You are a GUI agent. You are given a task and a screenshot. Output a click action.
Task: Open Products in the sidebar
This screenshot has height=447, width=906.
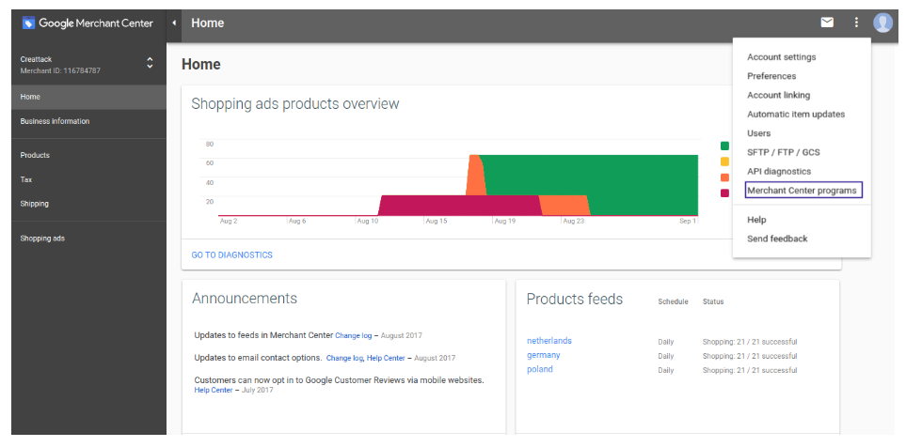[x=89, y=155]
